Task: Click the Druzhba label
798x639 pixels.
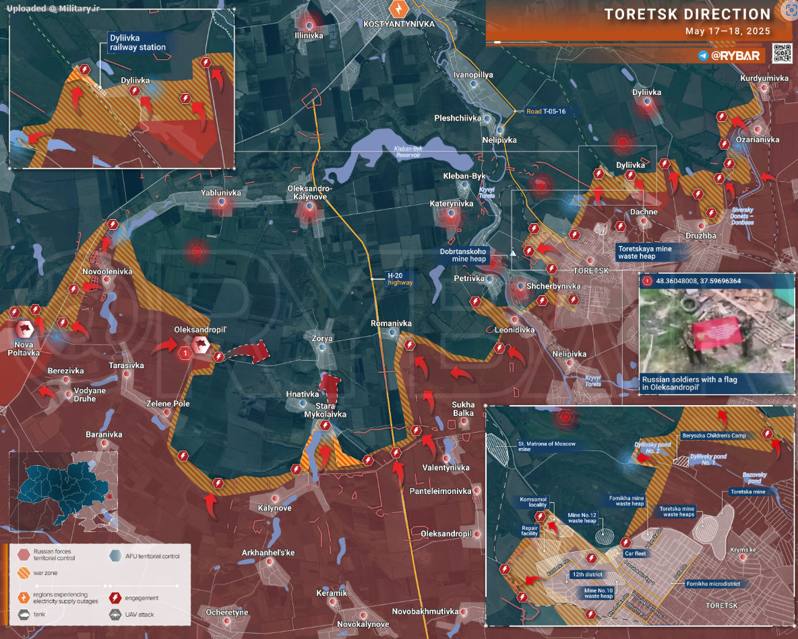Action: point(701,236)
